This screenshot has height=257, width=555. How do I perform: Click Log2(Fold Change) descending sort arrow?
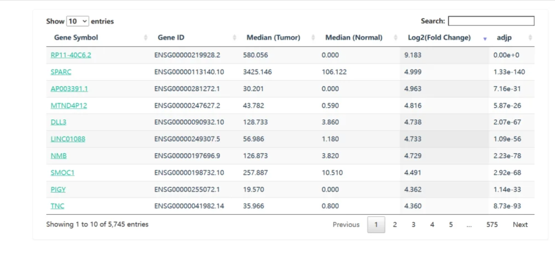[x=485, y=39]
